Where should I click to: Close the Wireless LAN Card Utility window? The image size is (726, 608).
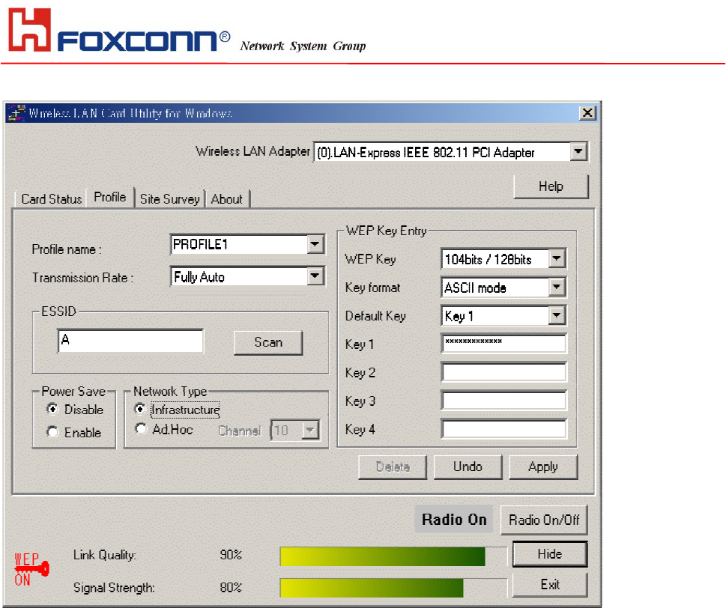pos(587,113)
